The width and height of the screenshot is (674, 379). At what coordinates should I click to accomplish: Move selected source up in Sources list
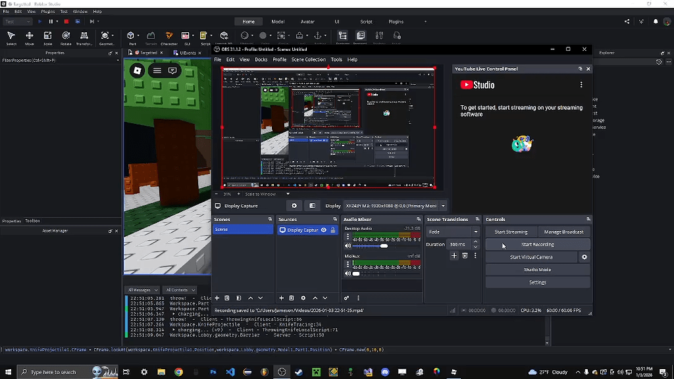coord(315,298)
